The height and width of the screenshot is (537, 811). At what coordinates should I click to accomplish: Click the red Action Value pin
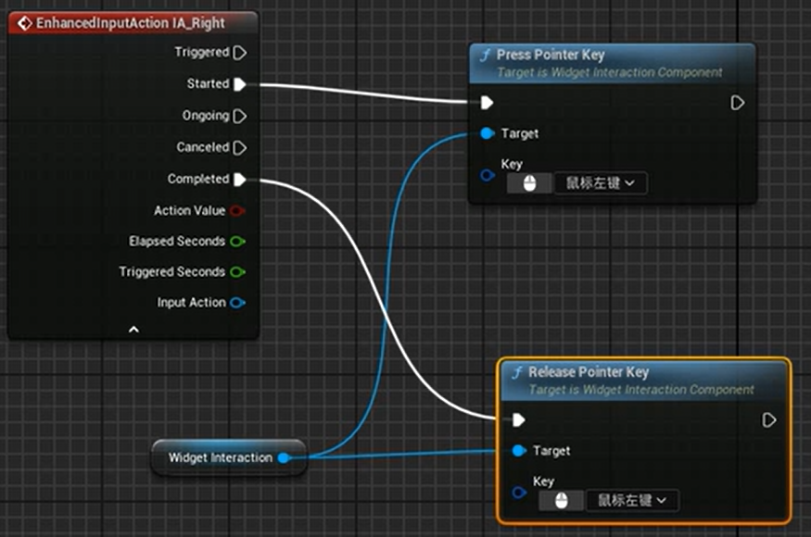tap(237, 210)
